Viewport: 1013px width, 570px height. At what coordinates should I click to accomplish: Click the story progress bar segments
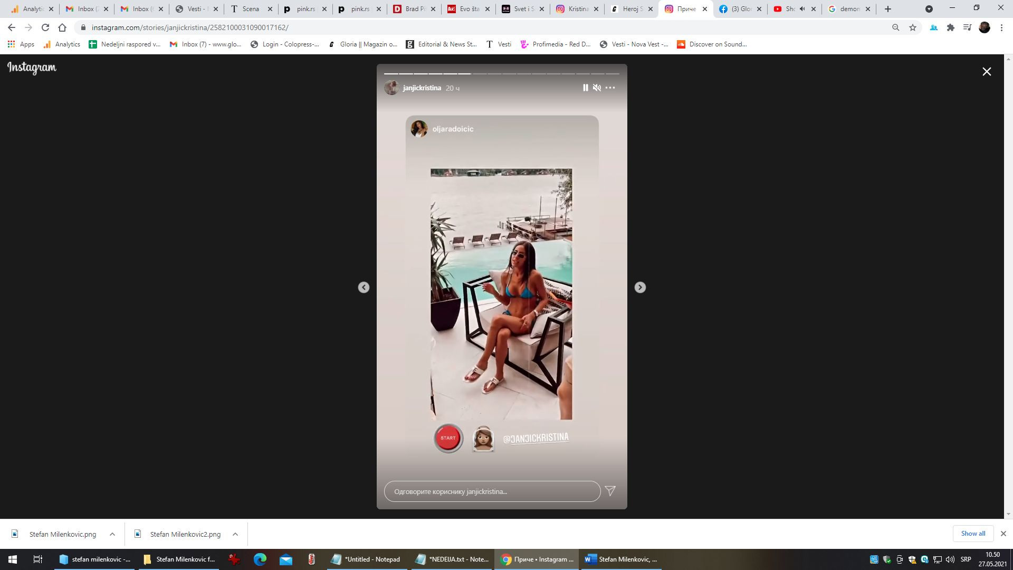point(501,73)
